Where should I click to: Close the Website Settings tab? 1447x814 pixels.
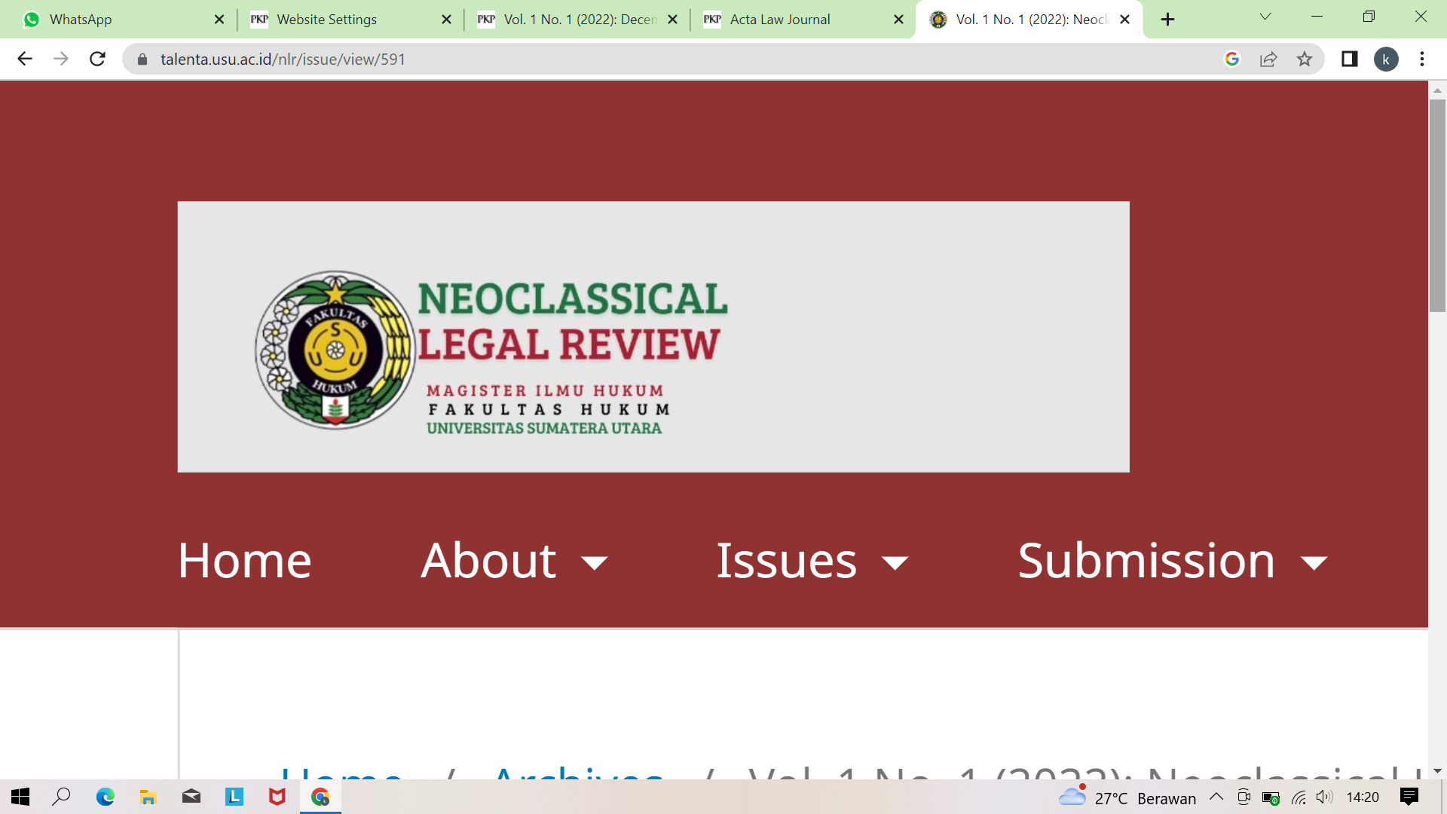coord(446,20)
